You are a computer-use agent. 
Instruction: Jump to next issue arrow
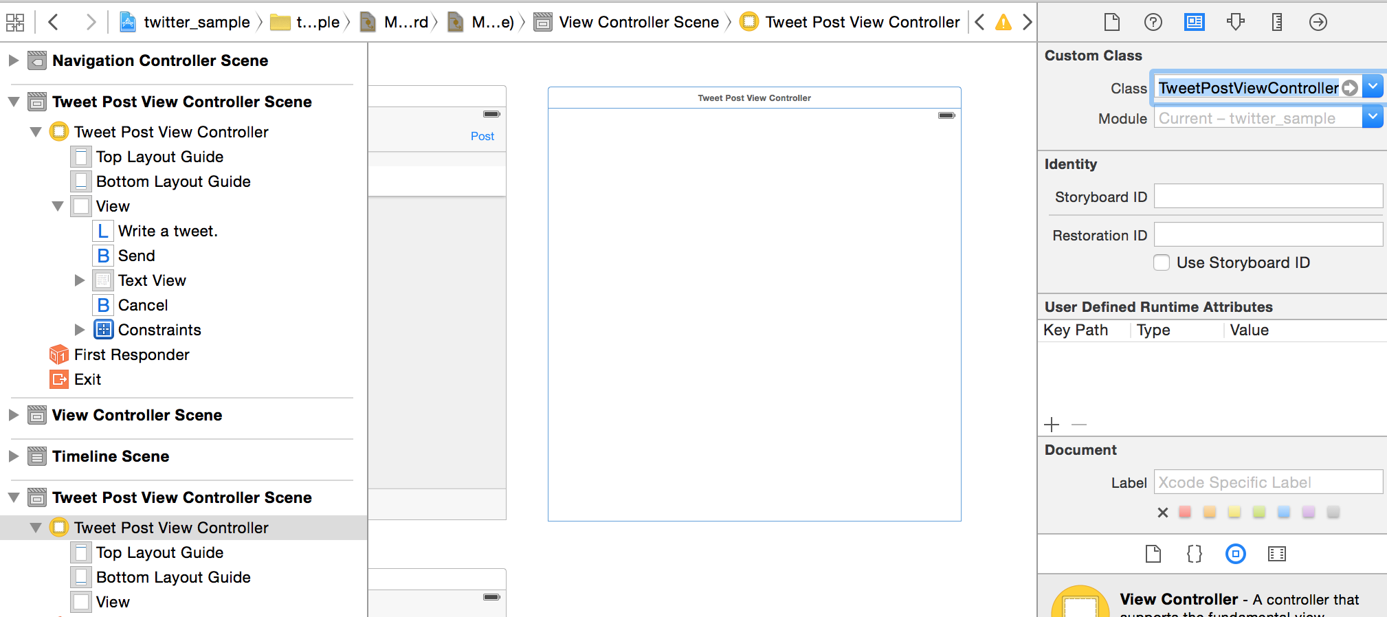1027,22
